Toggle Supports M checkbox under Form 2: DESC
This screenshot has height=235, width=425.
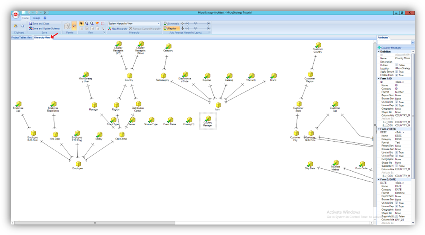coord(397,166)
